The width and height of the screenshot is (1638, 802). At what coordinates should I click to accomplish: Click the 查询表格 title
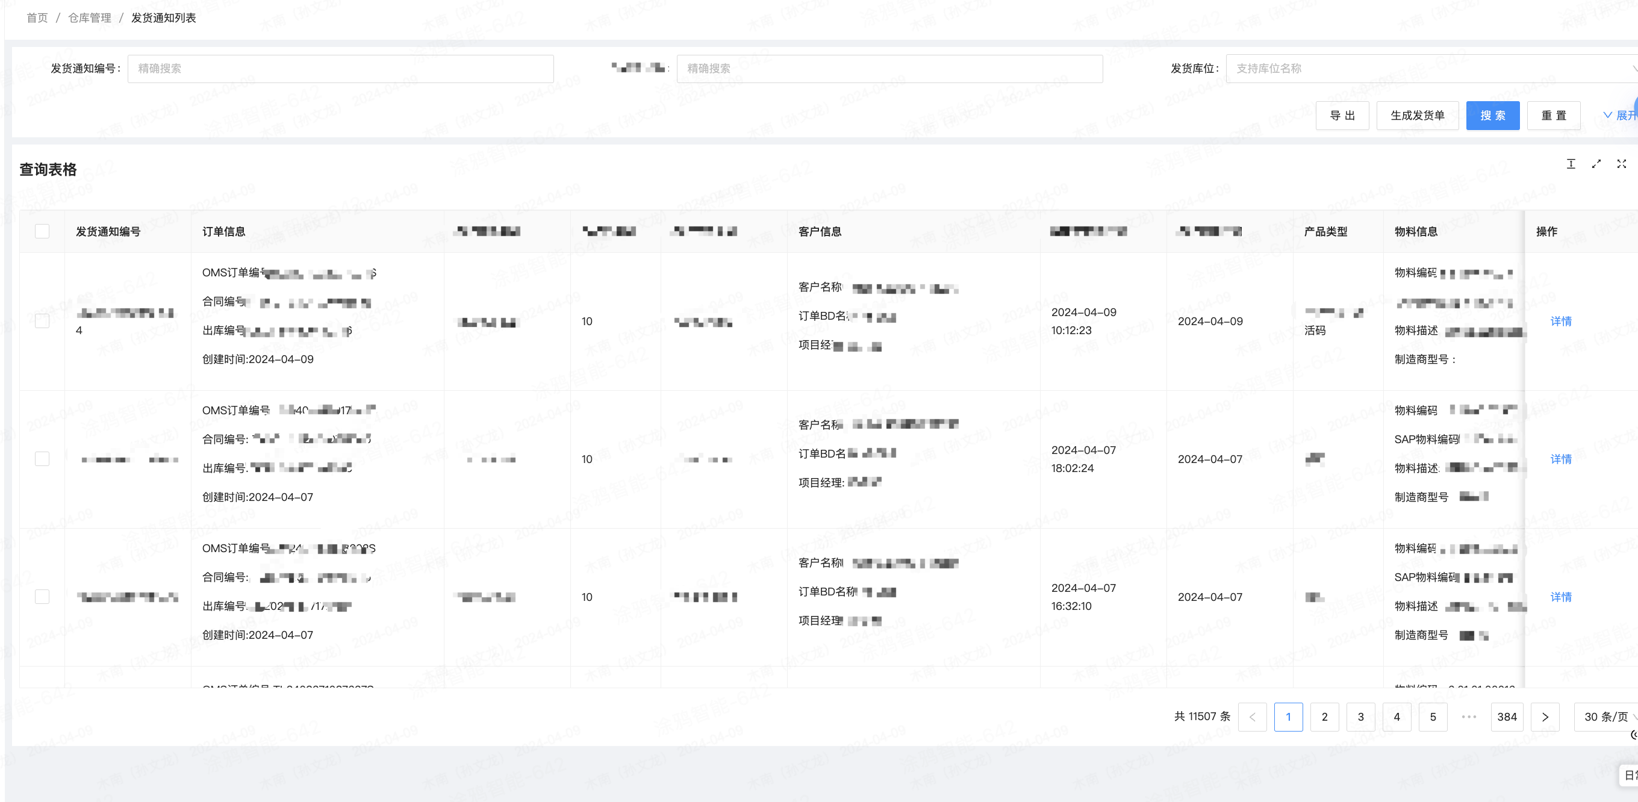click(x=48, y=169)
